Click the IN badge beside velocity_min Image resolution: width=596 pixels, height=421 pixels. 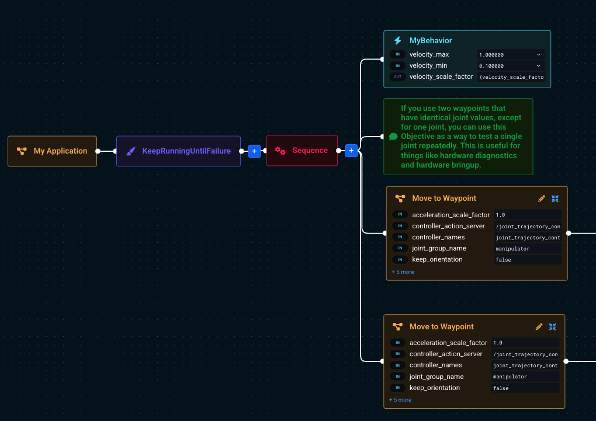coord(397,66)
